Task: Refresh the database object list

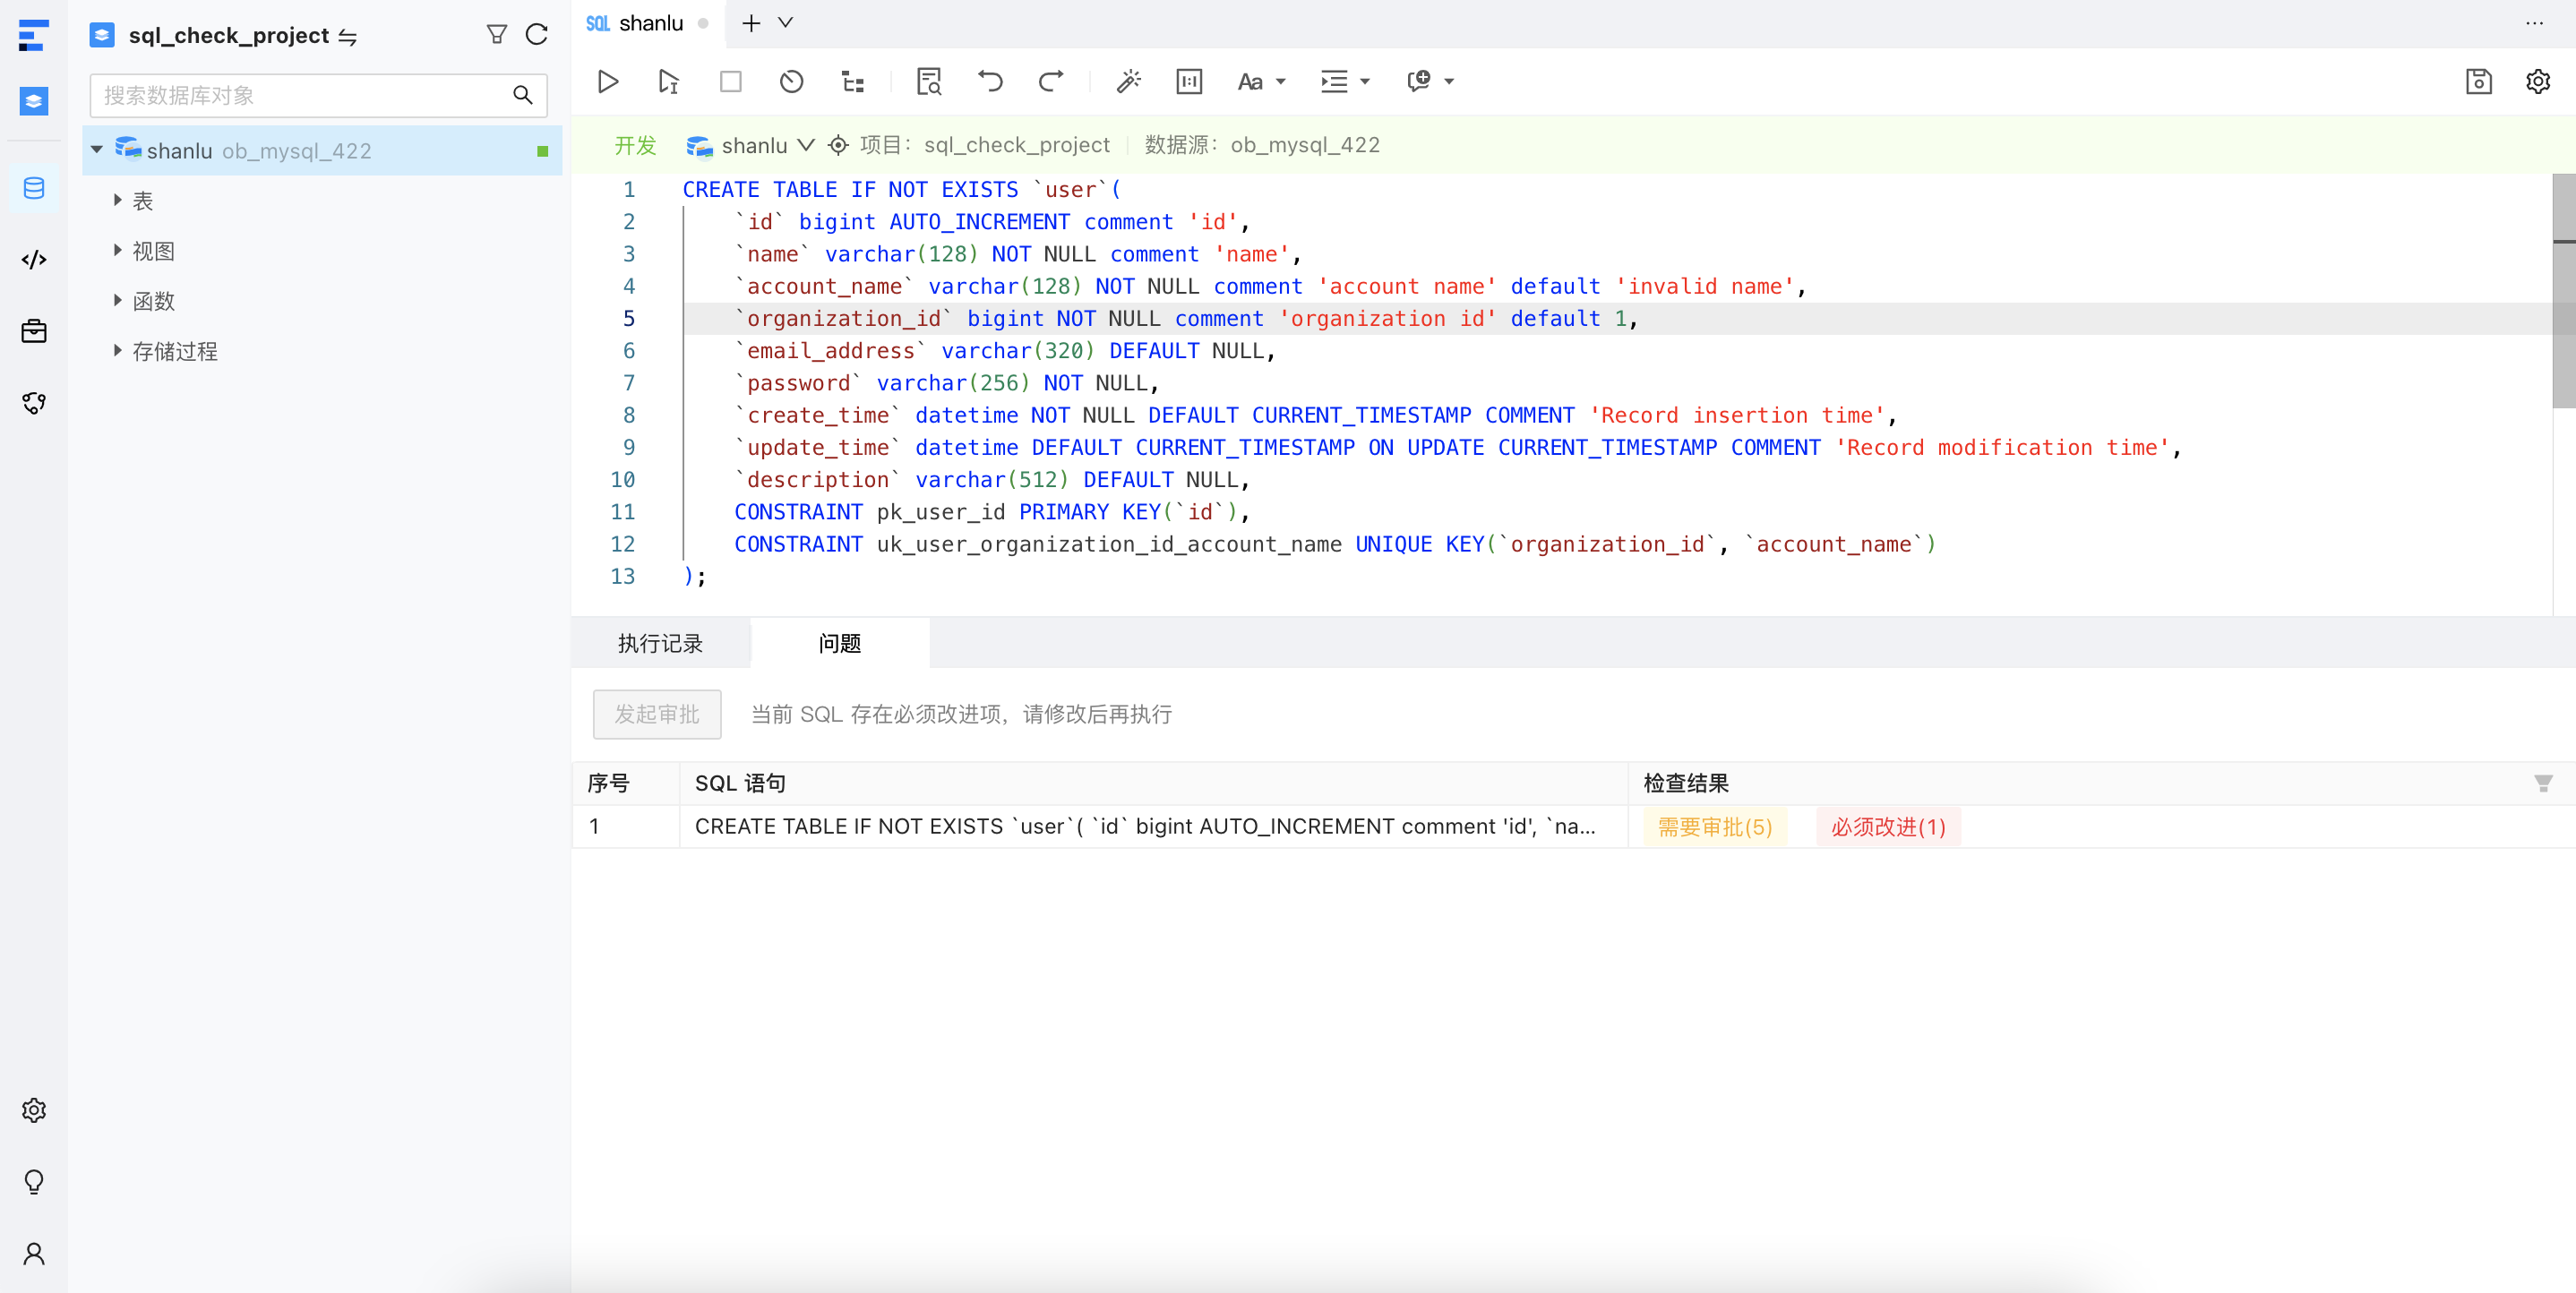Action: click(x=536, y=35)
